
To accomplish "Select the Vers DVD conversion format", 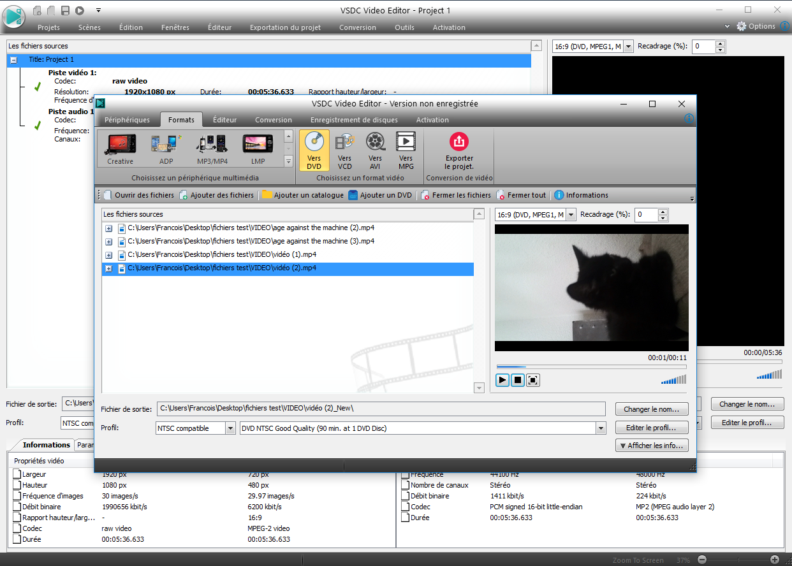I will pyautogui.click(x=314, y=150).
